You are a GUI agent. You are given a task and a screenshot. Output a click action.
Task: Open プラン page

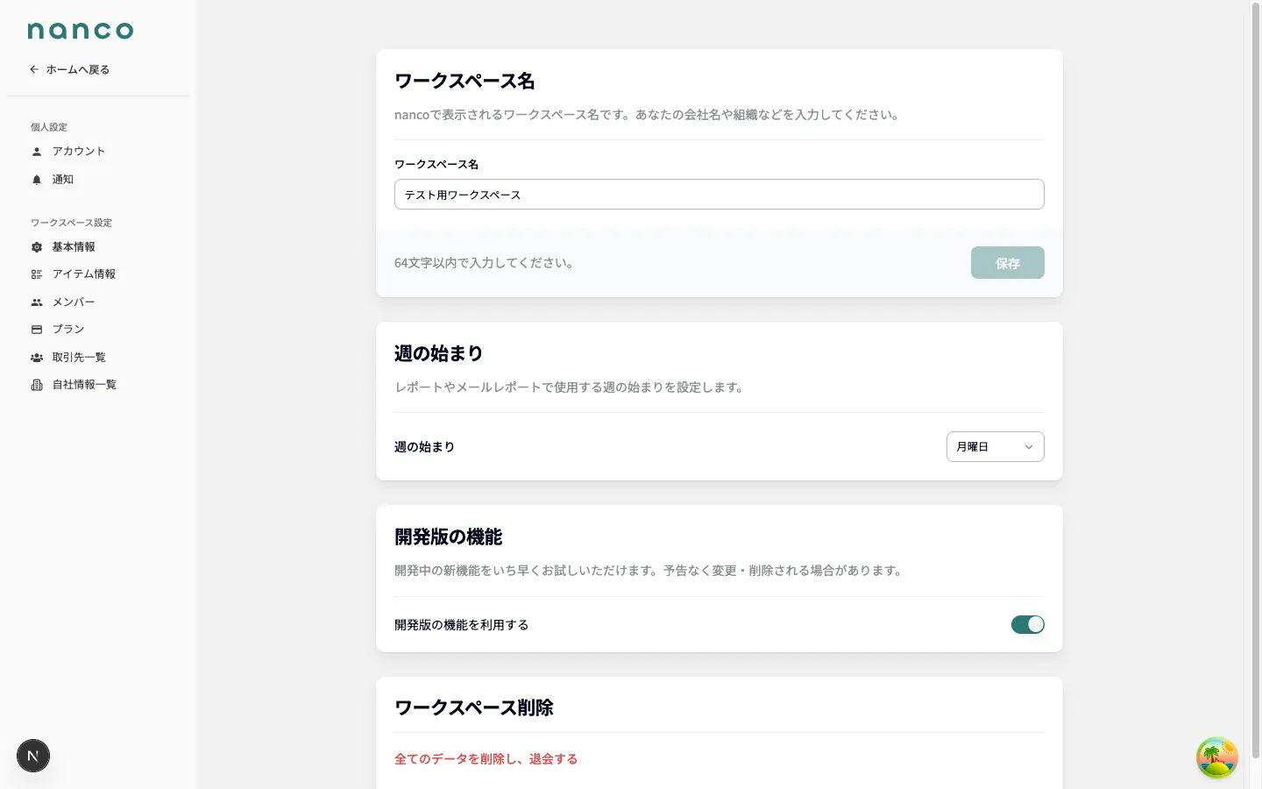pyautogui.click(x=67, y=330)
